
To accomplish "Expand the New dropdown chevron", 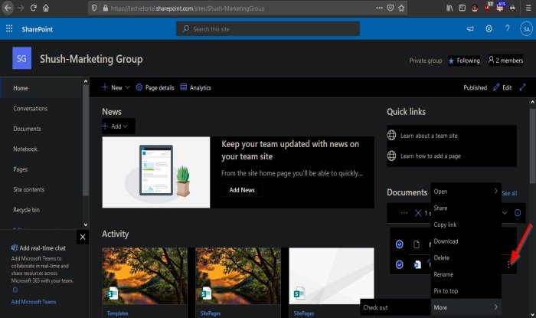I will (128, 87).
